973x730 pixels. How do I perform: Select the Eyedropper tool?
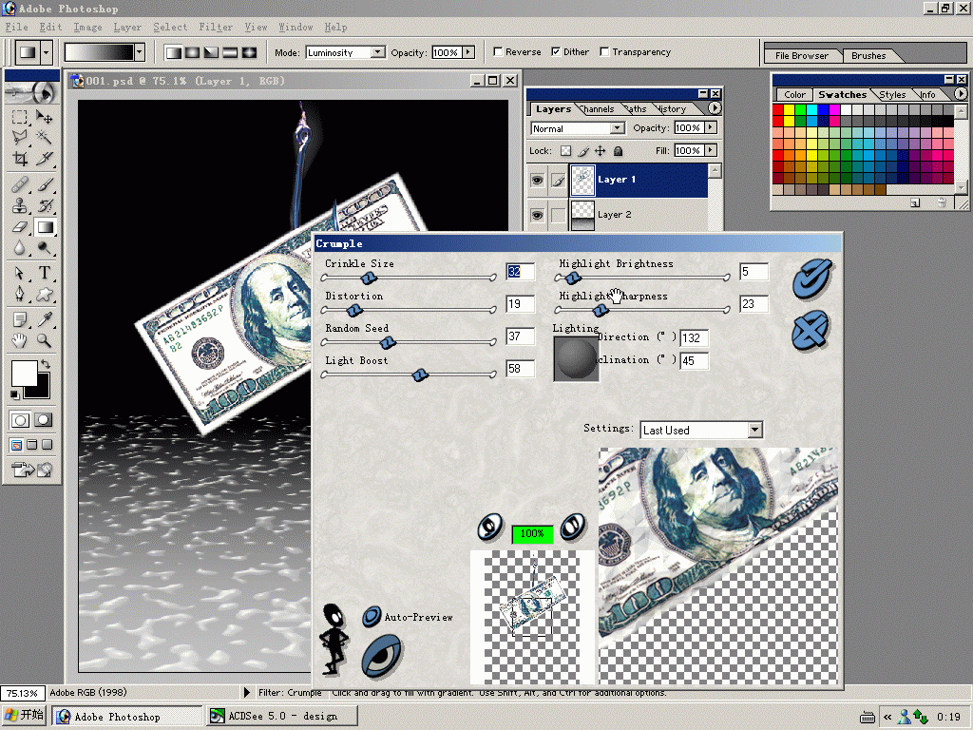(x=44, y=319)
